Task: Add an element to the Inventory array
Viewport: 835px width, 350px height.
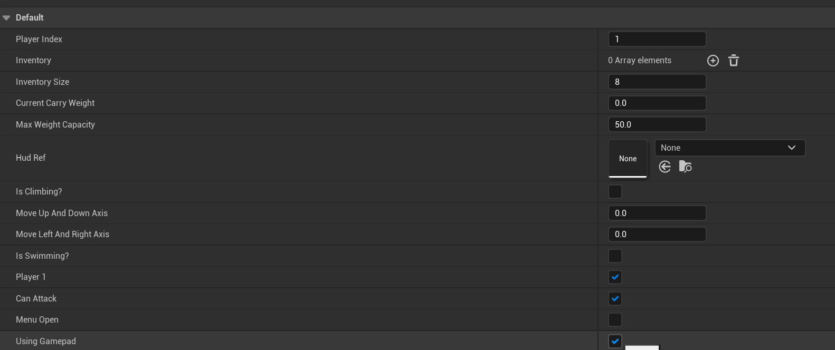Action: tap(713, 61)
